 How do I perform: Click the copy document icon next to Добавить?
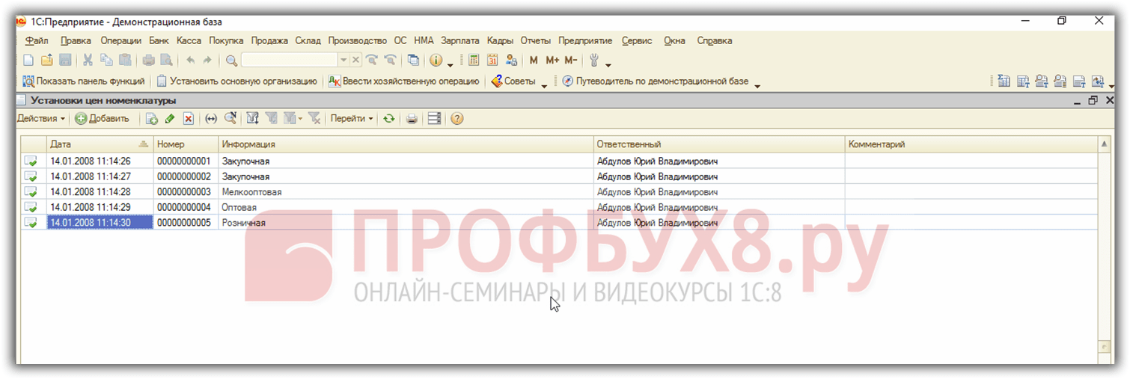[152, 119]
